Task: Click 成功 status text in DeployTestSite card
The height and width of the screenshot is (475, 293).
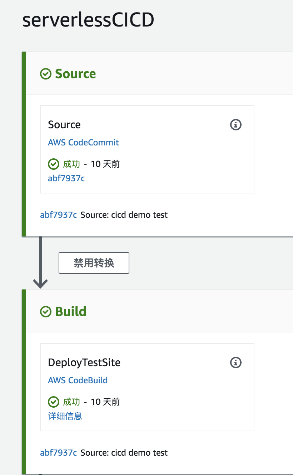Action: pos(71,402)
